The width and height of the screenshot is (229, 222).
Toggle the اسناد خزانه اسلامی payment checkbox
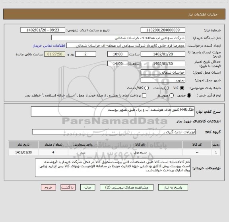click(x=144, y=96)
